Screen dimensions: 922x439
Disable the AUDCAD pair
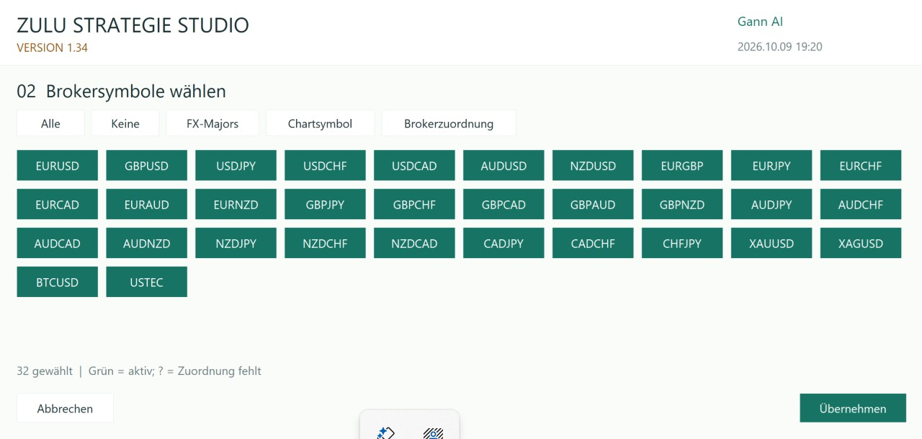[x=58, y=244]
